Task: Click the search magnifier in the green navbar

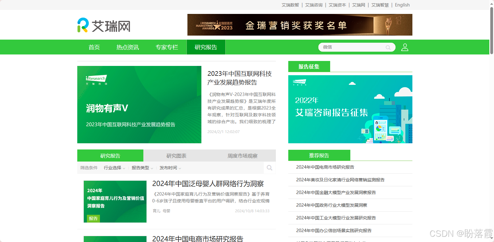Action: tap(388, 47)
